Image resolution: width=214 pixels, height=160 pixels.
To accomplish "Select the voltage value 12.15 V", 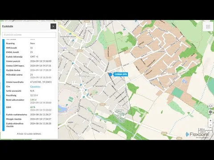I will click(34, 96).
